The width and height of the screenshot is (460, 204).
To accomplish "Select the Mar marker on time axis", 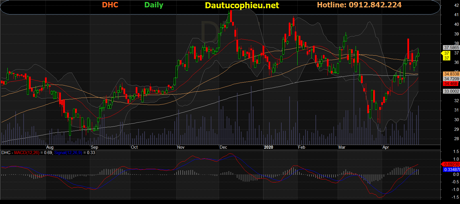I will (342, 147).
